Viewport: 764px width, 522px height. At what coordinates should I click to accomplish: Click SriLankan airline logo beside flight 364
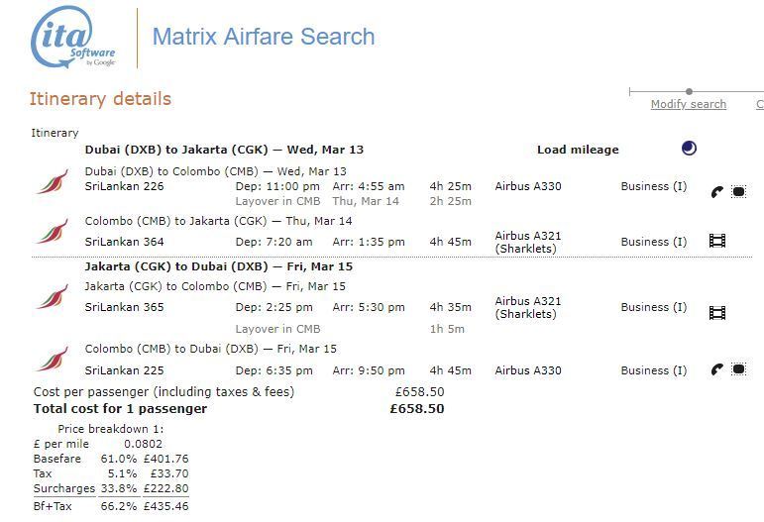52,232
